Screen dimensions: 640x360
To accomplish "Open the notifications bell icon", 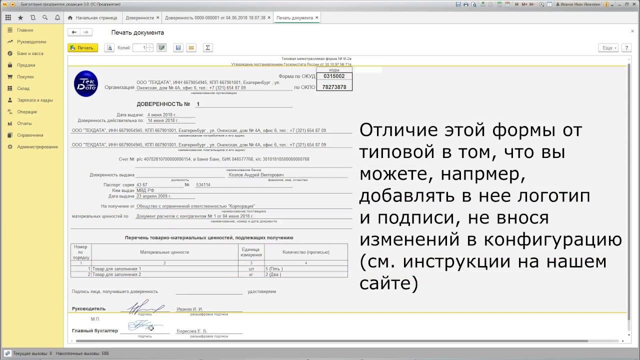I will pos(57,17).
